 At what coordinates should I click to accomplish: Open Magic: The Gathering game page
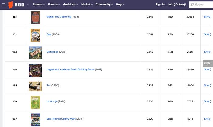tap(59, 17)
